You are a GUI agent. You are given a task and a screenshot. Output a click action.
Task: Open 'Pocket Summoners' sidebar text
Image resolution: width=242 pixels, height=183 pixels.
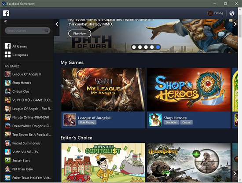(x=26, y=143)
